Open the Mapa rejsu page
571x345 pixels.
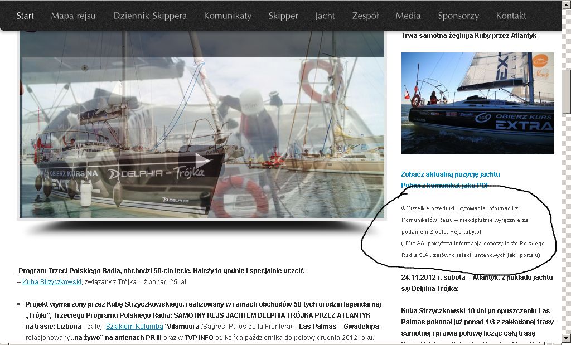tap(73, 16)
